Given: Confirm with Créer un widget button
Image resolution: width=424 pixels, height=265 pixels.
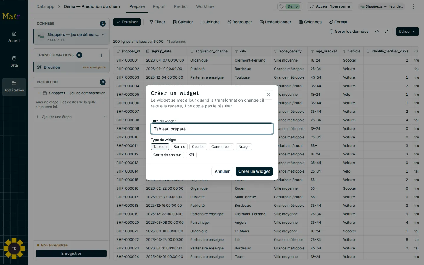Looking at the screenshot, I should pyautogui.click(x=254, y=171).
